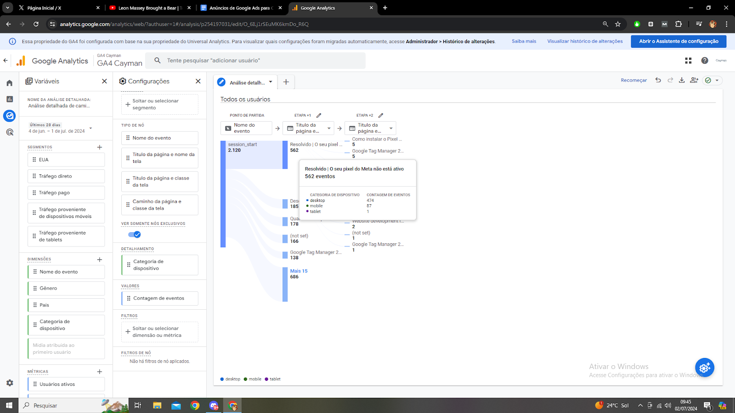Share exploration with users icon
Screen dimensions: 735x413
[x=694, y=80]
